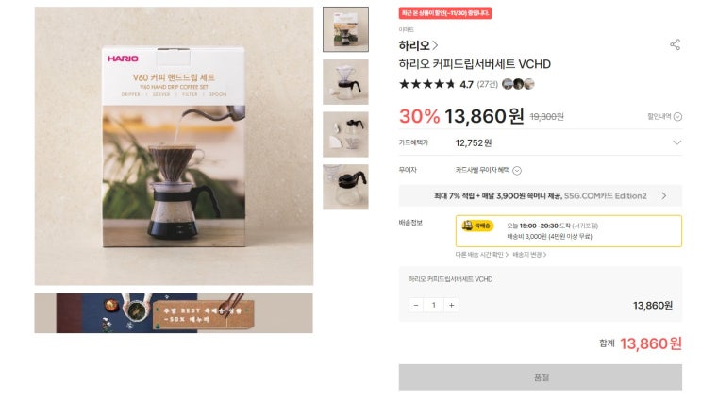Click the quantity input field showing 1
Viewport: 701px width, 402px height.
click(434, 305)
